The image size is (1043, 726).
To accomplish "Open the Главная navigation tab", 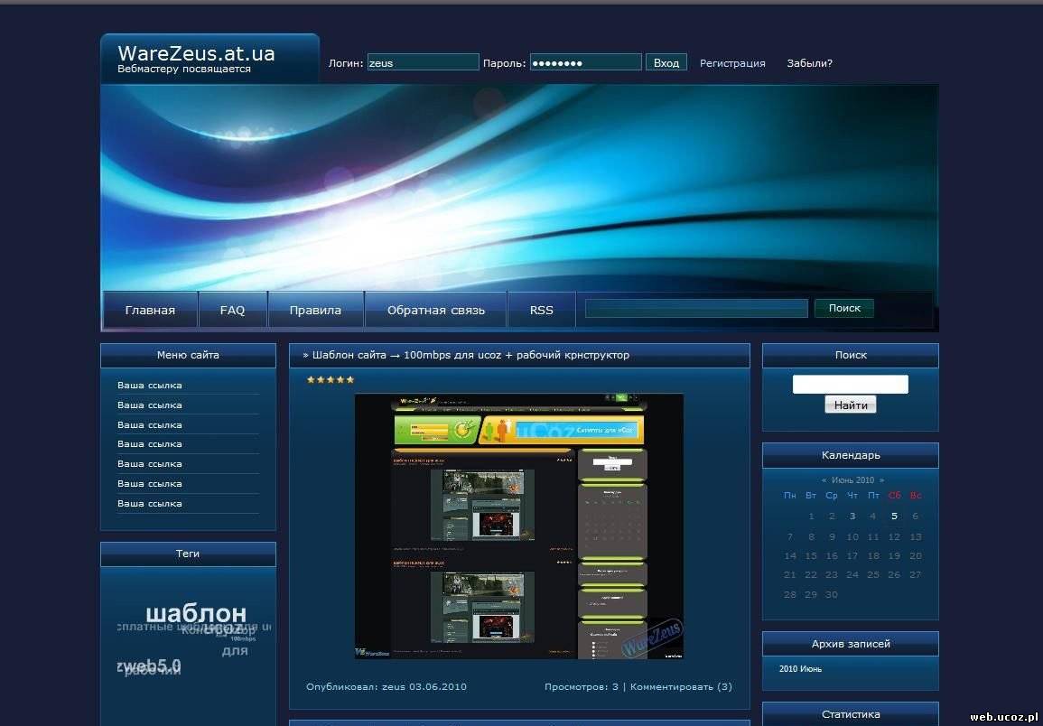I will (150, 310).
